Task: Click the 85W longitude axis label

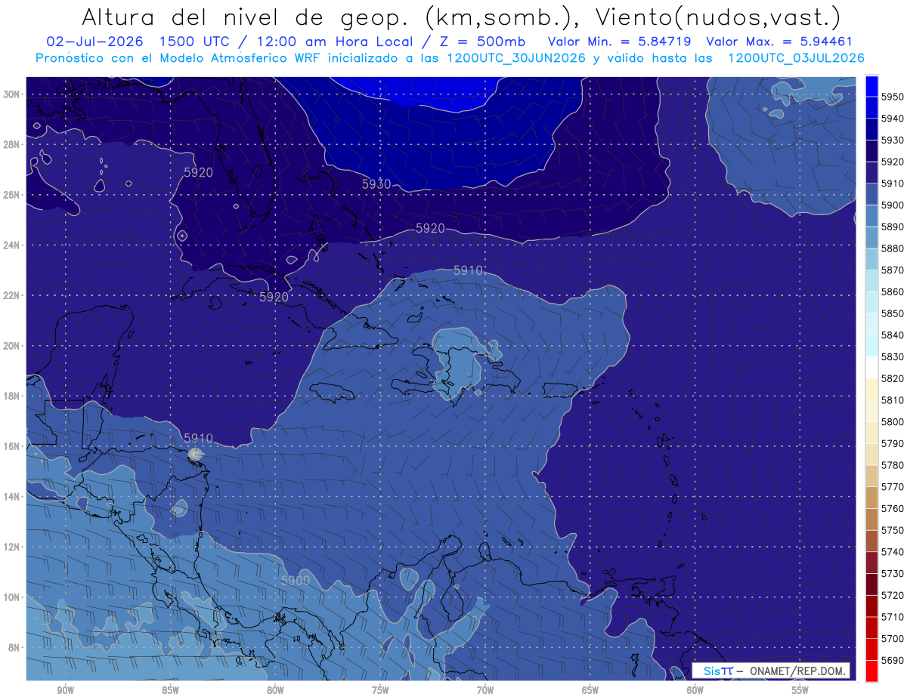Action: pyautogui.click(x=170, y=690)
